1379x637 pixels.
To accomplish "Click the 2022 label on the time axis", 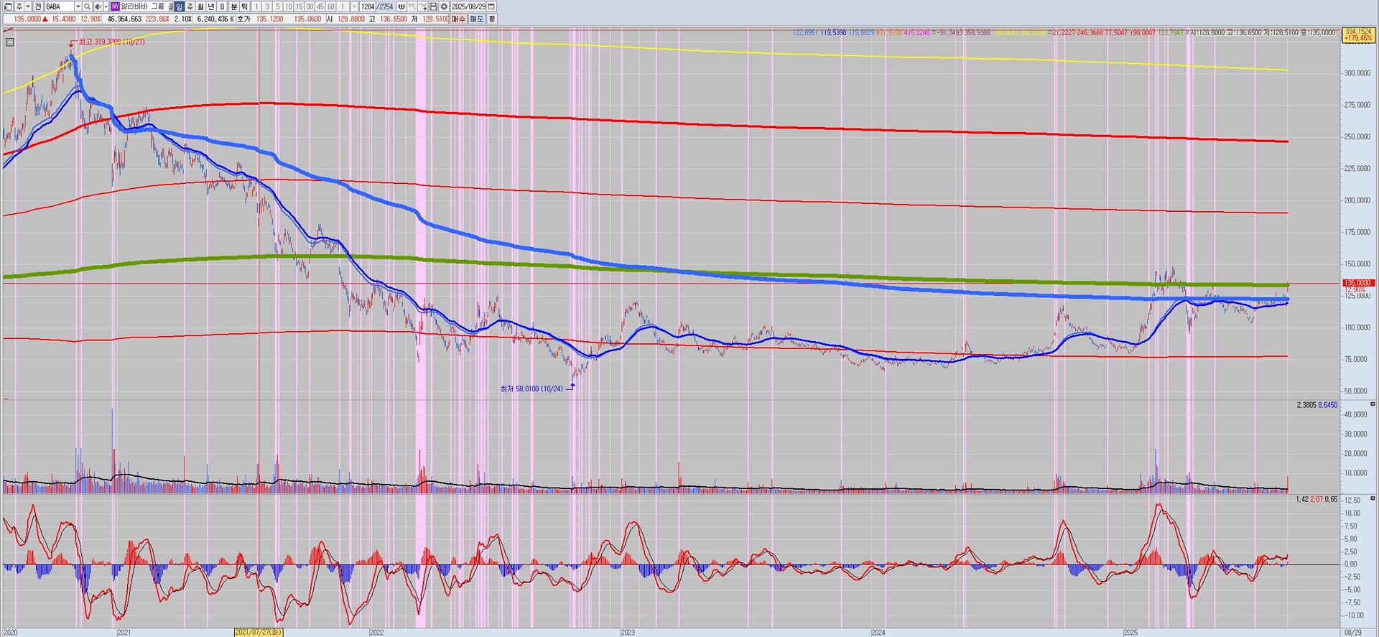I will tap(376, 633).
